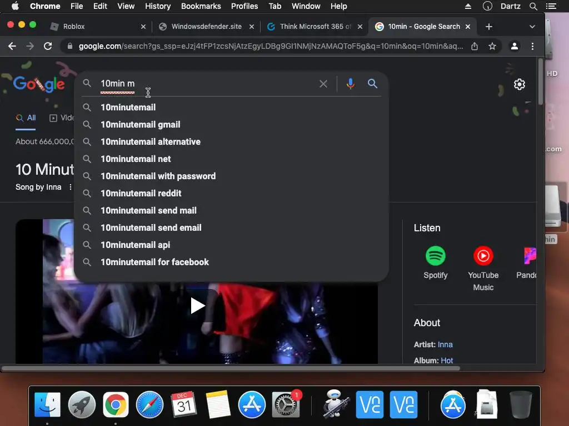Open a new tab with plus button

point(489,27)
